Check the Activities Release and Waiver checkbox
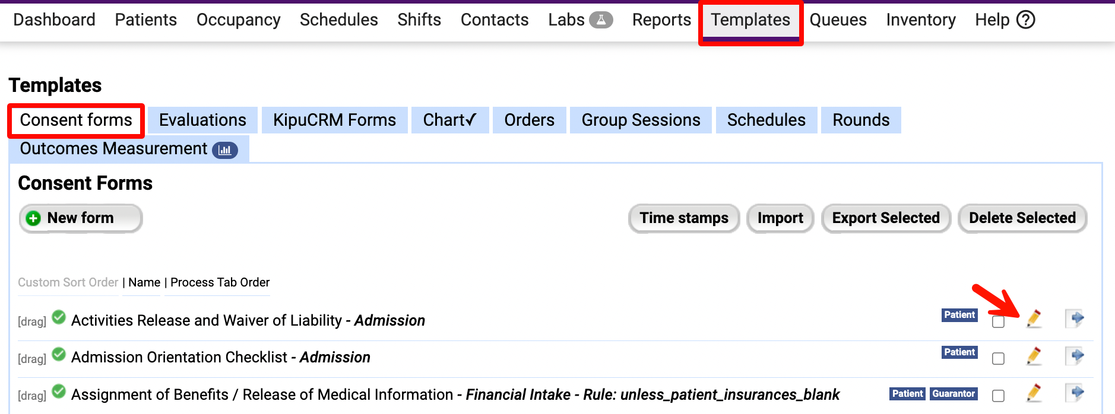This screenshot has width=1115, height=414. coord(999,322)
